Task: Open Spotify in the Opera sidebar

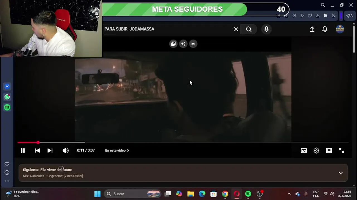Action: 7,107
